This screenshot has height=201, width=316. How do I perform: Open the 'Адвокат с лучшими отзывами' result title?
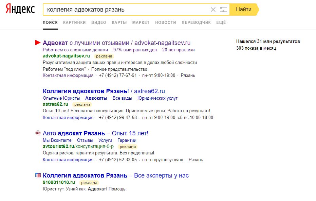[116, 43]
